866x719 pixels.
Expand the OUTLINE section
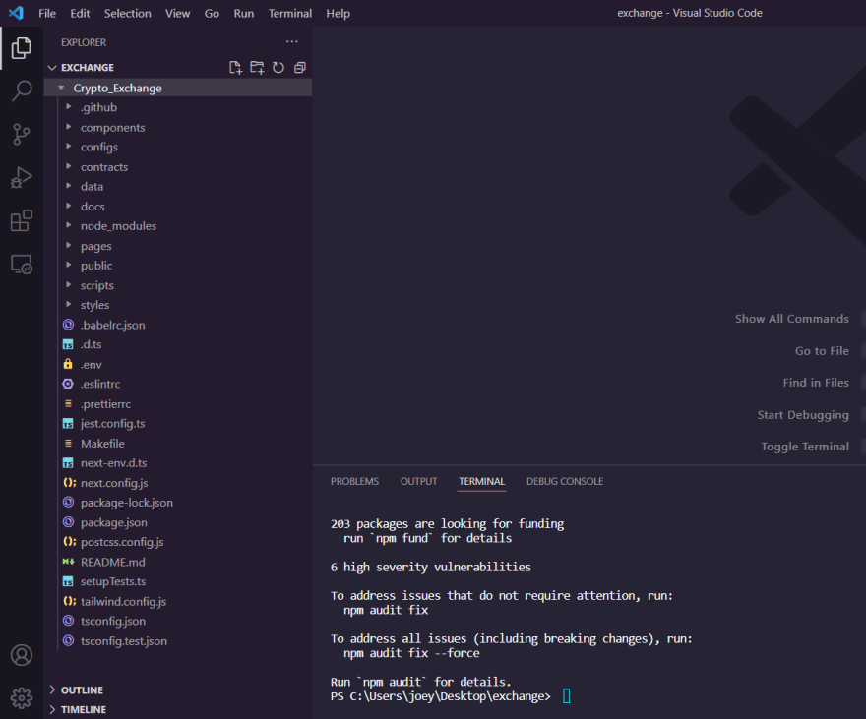pos(52,689)
